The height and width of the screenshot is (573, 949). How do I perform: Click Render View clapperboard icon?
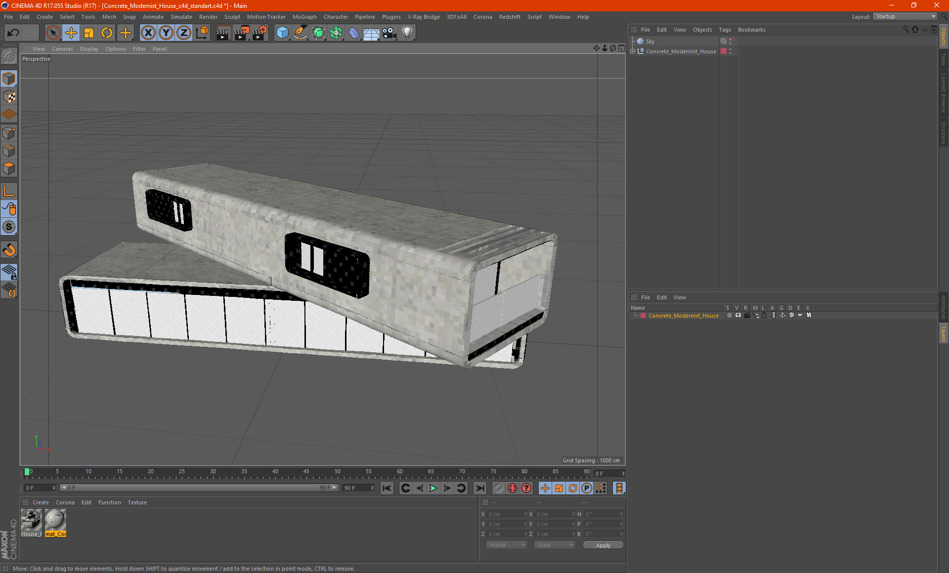(223, 33)
